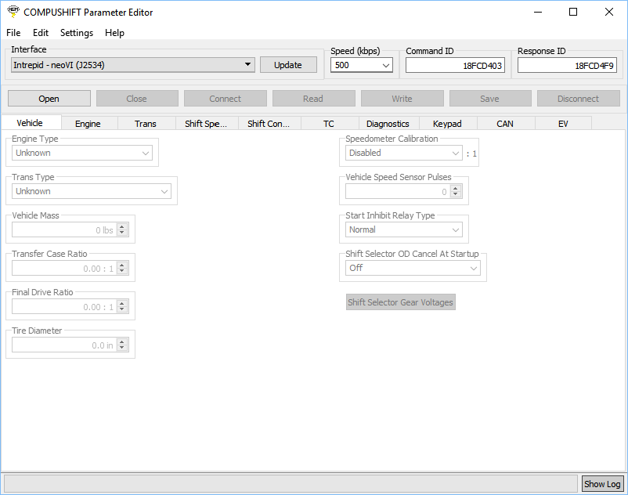
Task: Switch to the EV tab
Action: coord(563,124)
